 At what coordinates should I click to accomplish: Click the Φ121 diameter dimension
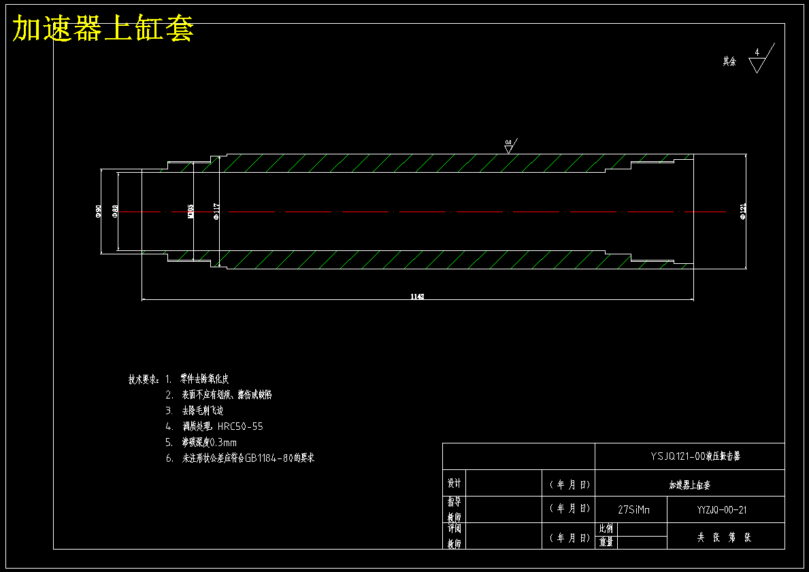point(743,211)
